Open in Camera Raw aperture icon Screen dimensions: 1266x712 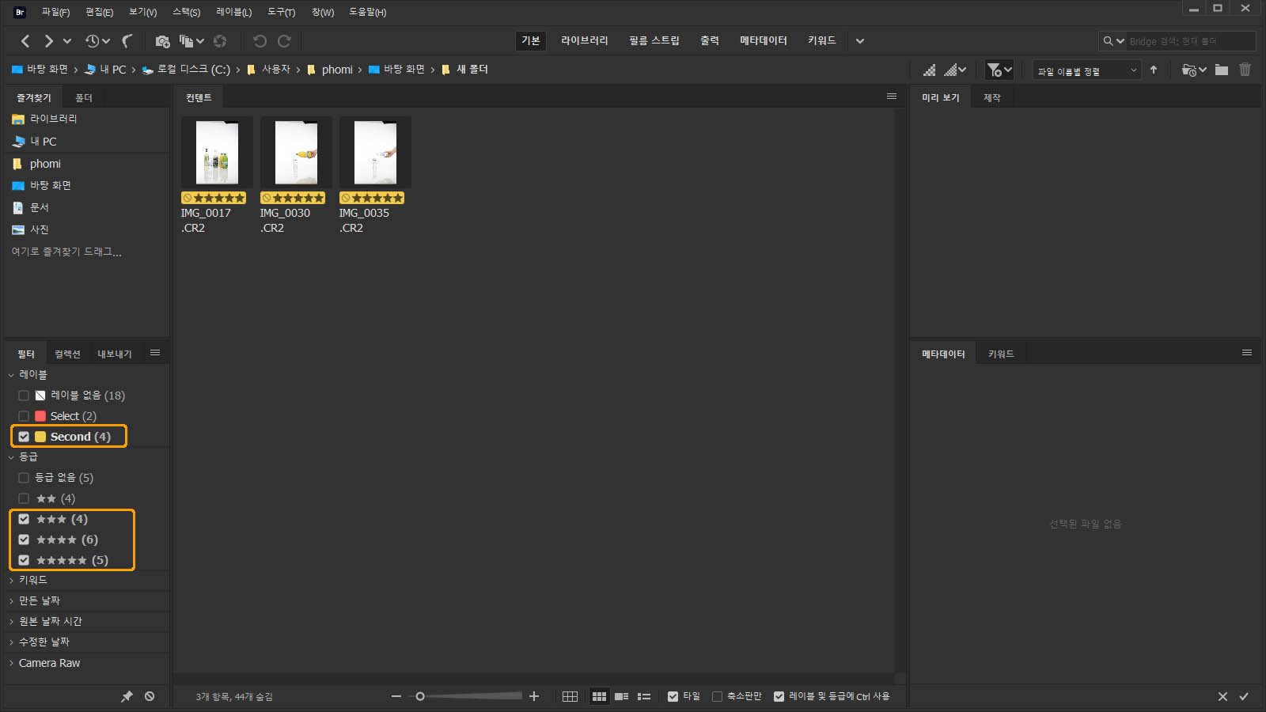coord(220,40)
